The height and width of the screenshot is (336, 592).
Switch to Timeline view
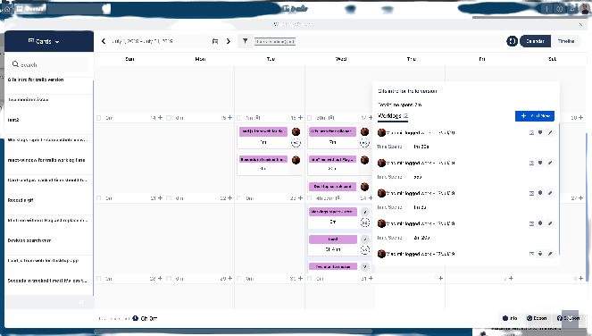[x=565, y=41]
